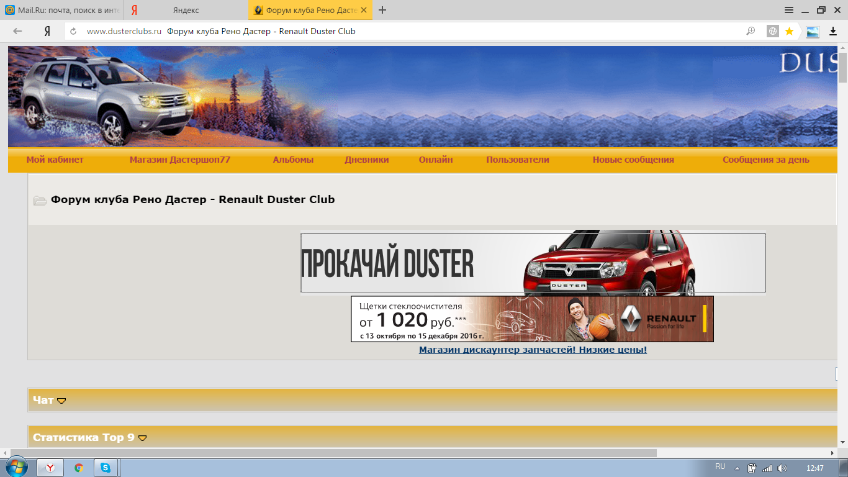Click the zoom magnifier icon in address bar
This screenshot has height=477, width=848.
tap(751, 31)
